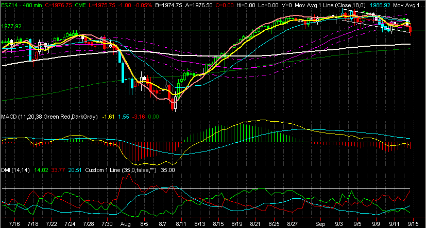Click the 8/7 date label

coord(162,224)
